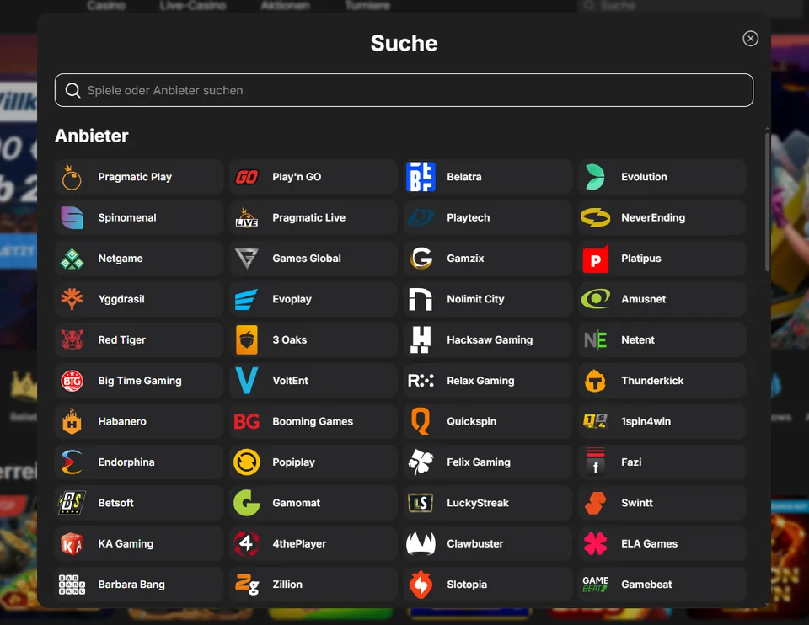Open the Barbara Bang provider
The height and width of the screenshot is (625, 809).
(x=139, y=585)
